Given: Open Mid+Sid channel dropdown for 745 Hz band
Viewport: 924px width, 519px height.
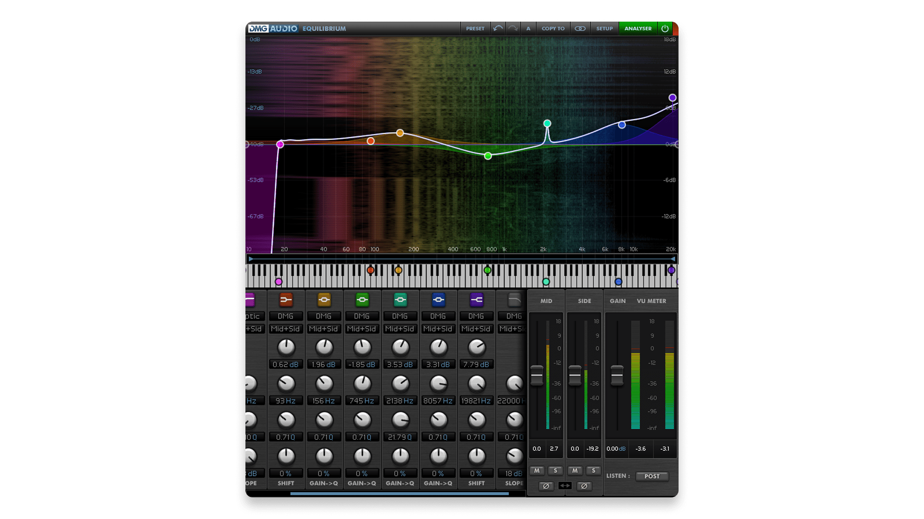Looking at the screenshot, I should pyautogui.click(x=362, y=329).
